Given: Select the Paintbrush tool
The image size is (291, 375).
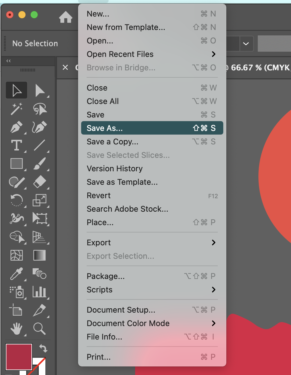Looking at the screenshot, I should click(x=40, y=164).
